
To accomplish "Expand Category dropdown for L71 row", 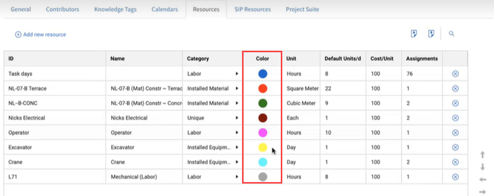I will pos(237,177).
